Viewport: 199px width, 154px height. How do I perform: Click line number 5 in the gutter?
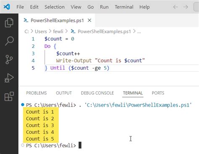point(33,68)
